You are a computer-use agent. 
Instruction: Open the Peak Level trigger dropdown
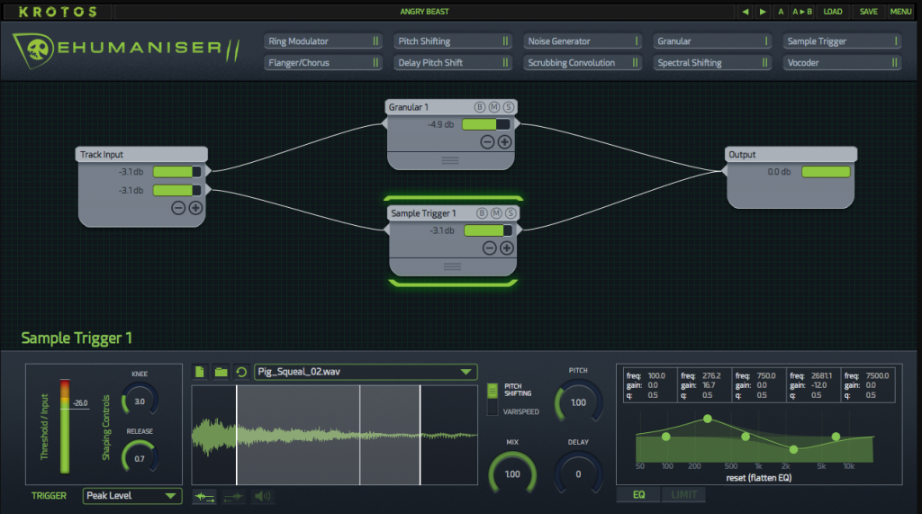[x=132, y=496]
